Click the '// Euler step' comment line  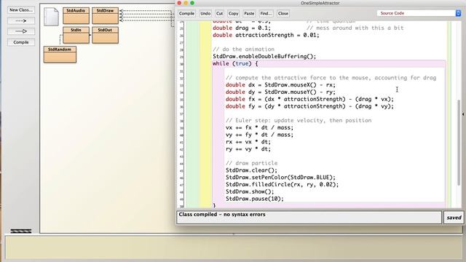coord(299,121)
